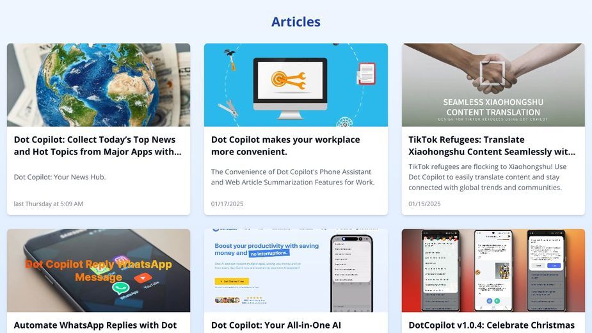This screenshot has height=333, width=592.
Task: Open the globe news article thumbnail
Action: 99,85
